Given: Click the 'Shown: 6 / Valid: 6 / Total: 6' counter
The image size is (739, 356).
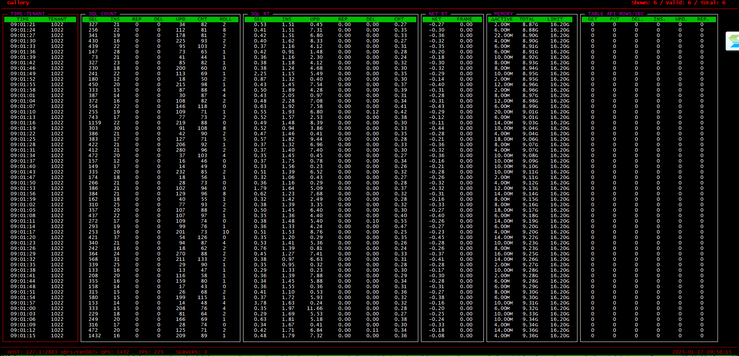Looking at the screenshot, I should pos(679,3).
